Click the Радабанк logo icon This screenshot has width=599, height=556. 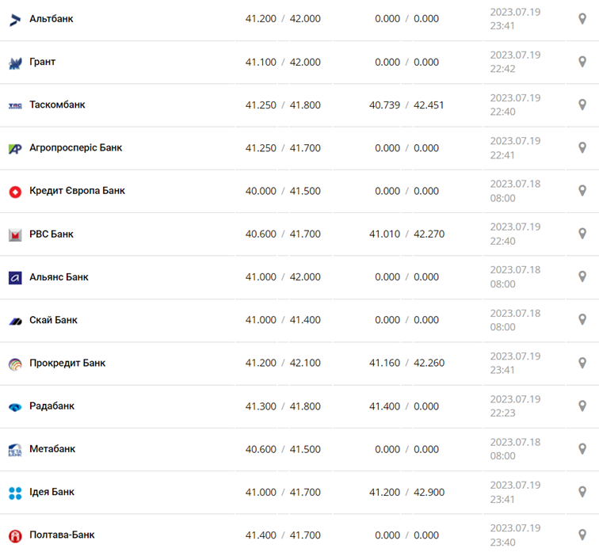pyautogui.click(x=15, y=406)
